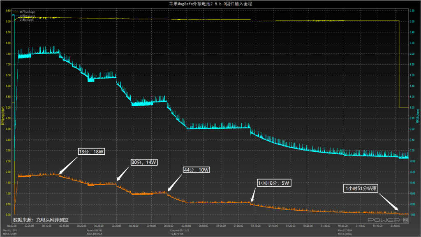Click the chart title 苹果MagSafe外接电池2.5.b.0固件输入全程
Image resolution: width=421 pixels, height=237 pixels.
click(x=210, y=4)
